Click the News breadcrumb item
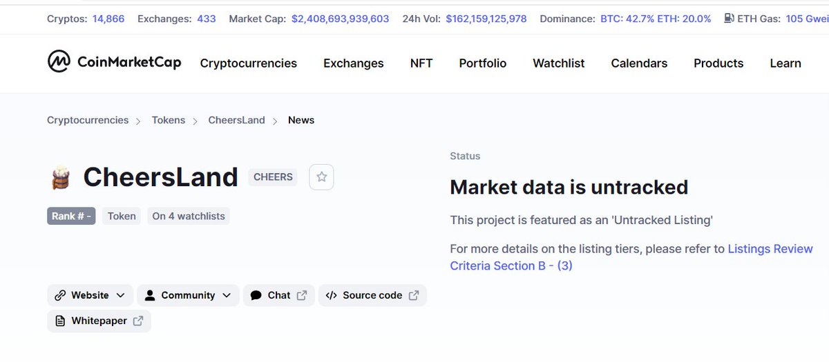The width and height of the screenshot is (829, 362). [x=301, y=120]
